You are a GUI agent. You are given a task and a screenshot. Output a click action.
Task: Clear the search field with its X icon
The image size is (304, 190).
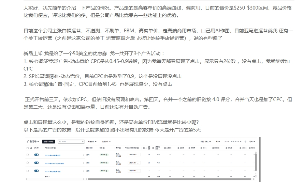tap(83, 142)
